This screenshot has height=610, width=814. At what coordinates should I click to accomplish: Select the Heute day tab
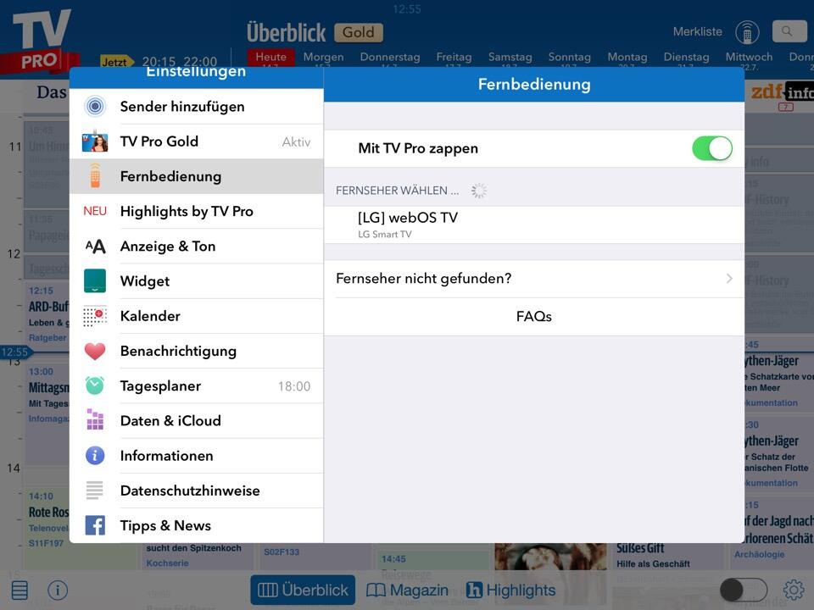click(271, 57)
